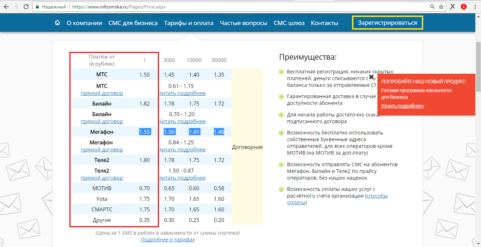Image resolution: width=481 pixels, height=247 pixels.
Task: Click the zoom magnifier icon in address bar
Action: 432,7
